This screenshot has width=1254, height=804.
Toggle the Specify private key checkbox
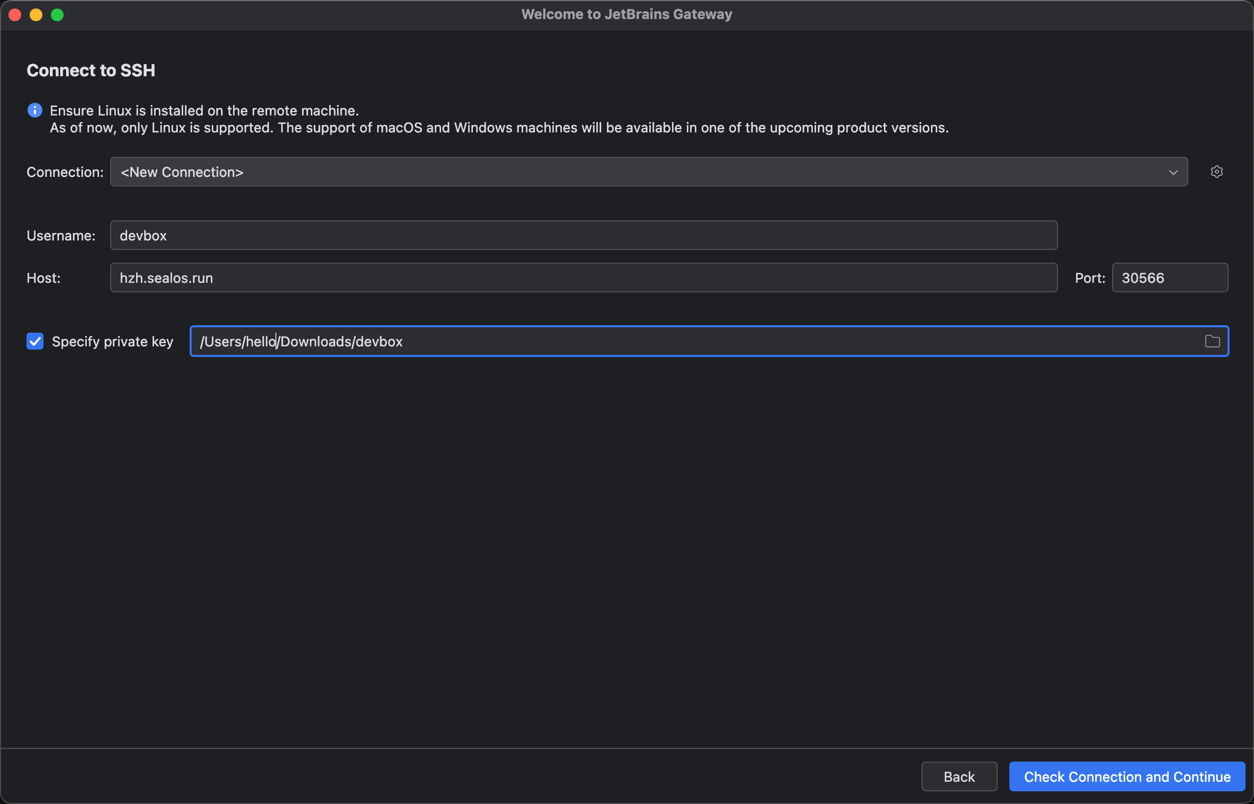pos(34,340)
